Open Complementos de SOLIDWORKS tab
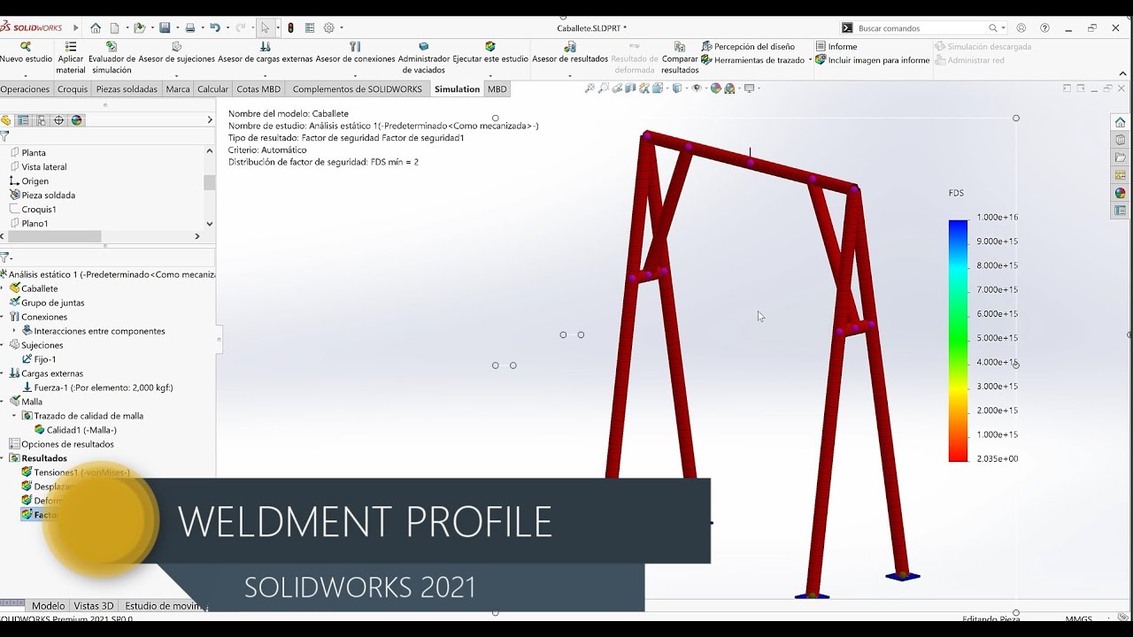The height and width of the screenshot is (637, 1133). point(357,89)
